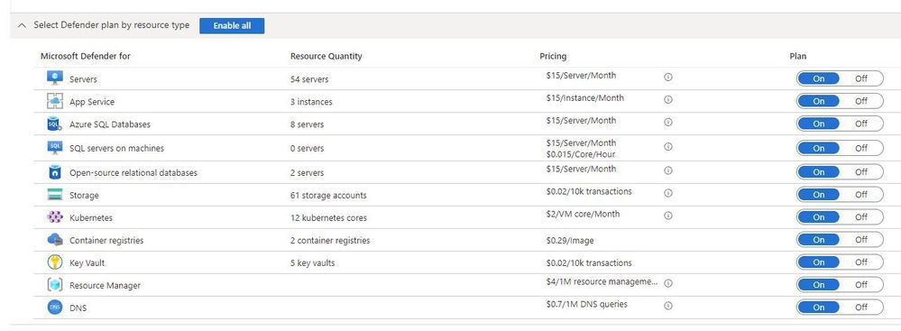The width and height of the screenshot is (901, 331).
Task: Open pricing info icon for Resource Manager
Action: pyautogui.click(x=667, y=283)
